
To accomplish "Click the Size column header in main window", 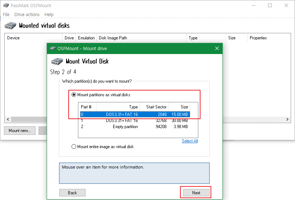I will pyautogui.click(x=236, y=38).
